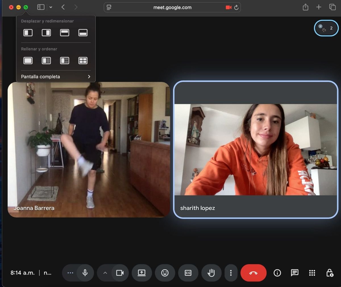The width and height of the screenshot is (341, 287).
Task: Share your screen with present button
Action: (142, 273)
